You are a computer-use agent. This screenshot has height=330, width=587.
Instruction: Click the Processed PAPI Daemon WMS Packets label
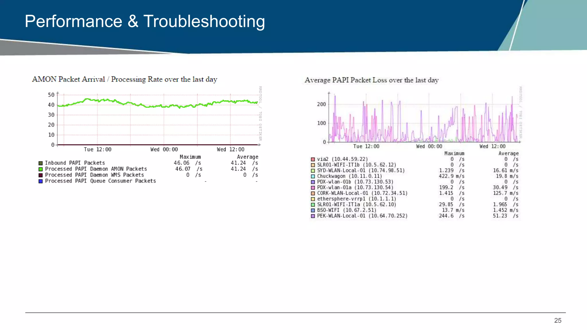95,175
